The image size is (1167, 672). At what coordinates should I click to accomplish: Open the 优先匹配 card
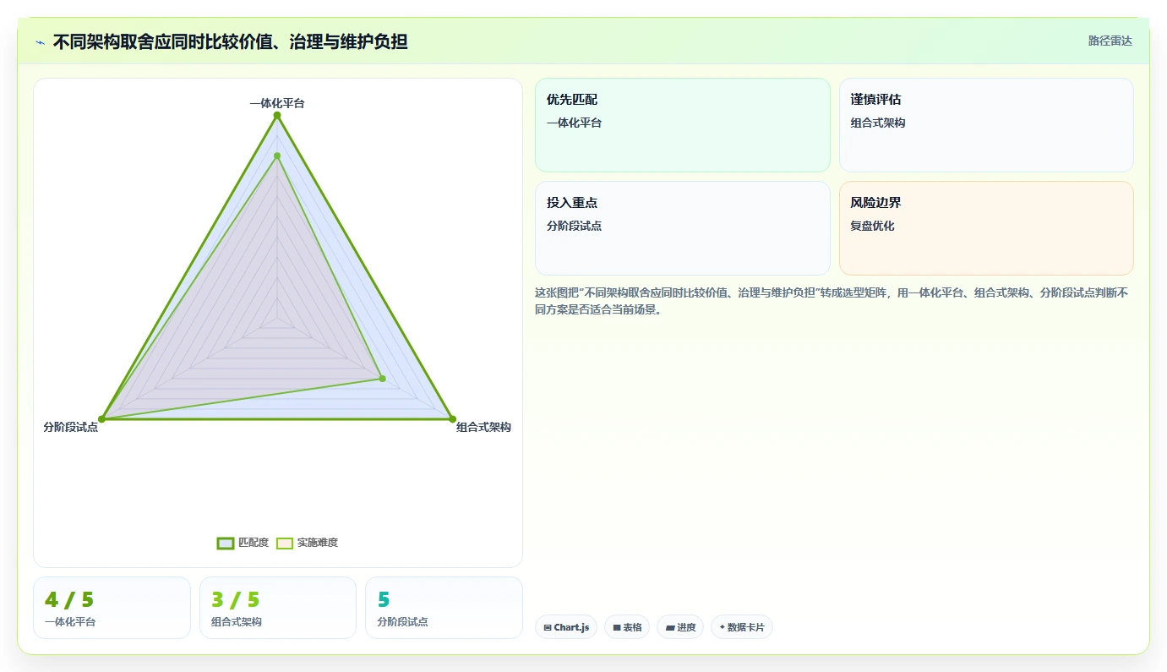[x=683, y=125]
